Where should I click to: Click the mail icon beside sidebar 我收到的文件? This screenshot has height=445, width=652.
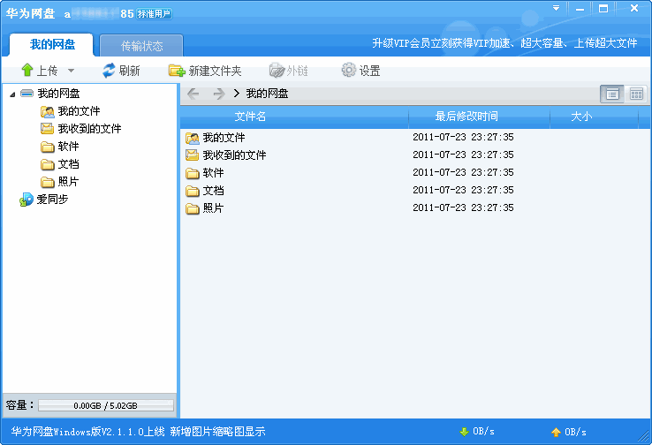tap(48, 129)
